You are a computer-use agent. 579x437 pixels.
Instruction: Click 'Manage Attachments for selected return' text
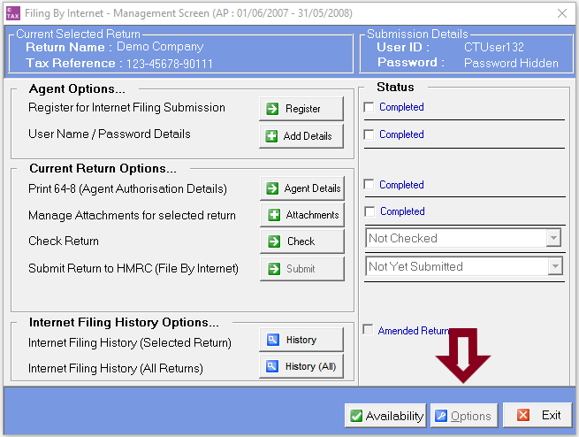[x=132, y=215]
